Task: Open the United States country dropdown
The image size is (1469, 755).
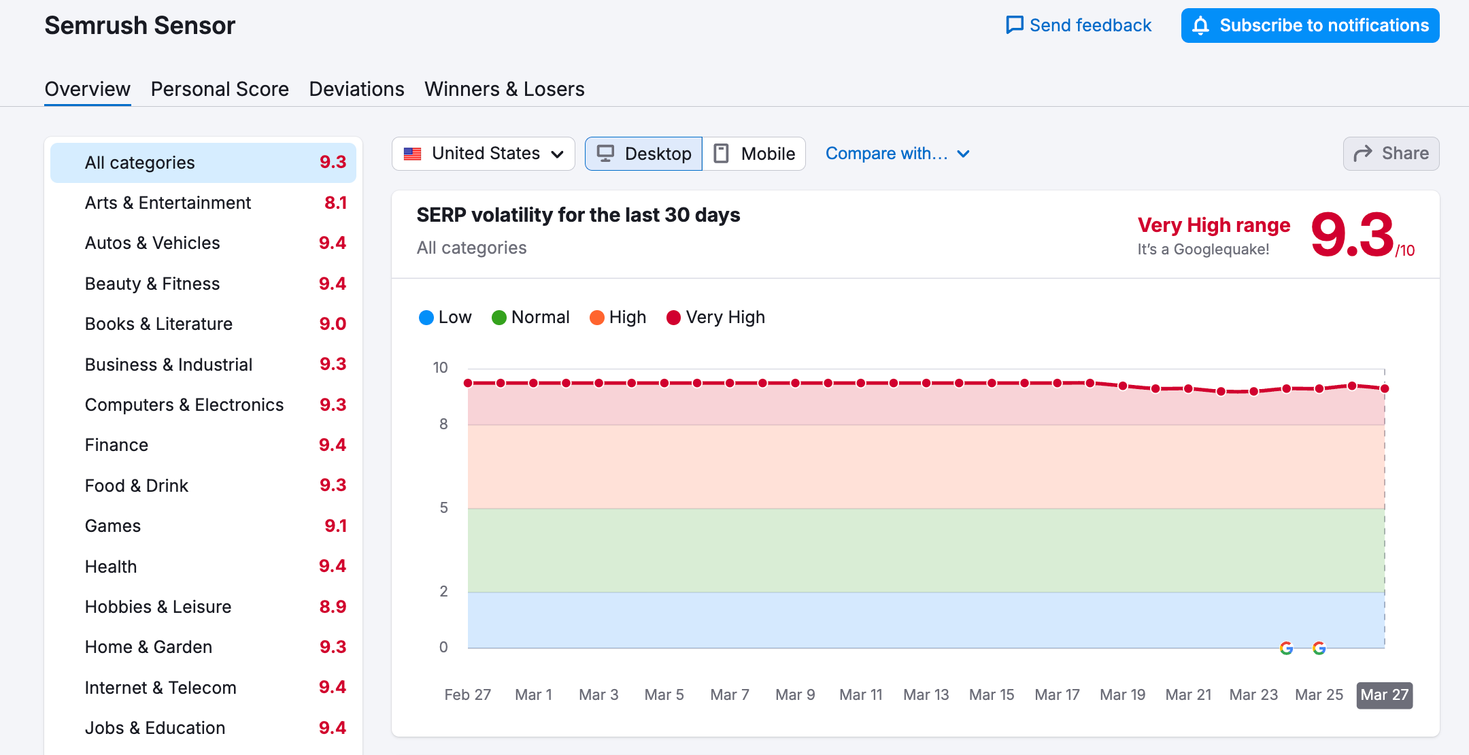Action: (x=484, y=154)
